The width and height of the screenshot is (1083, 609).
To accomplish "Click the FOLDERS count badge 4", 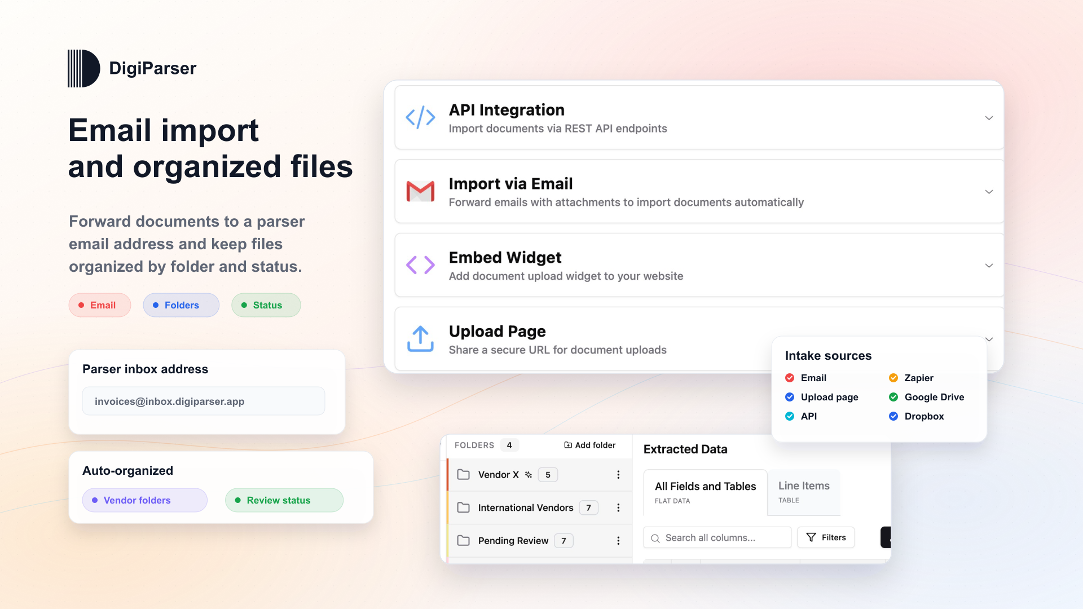I will pos(509,445).
